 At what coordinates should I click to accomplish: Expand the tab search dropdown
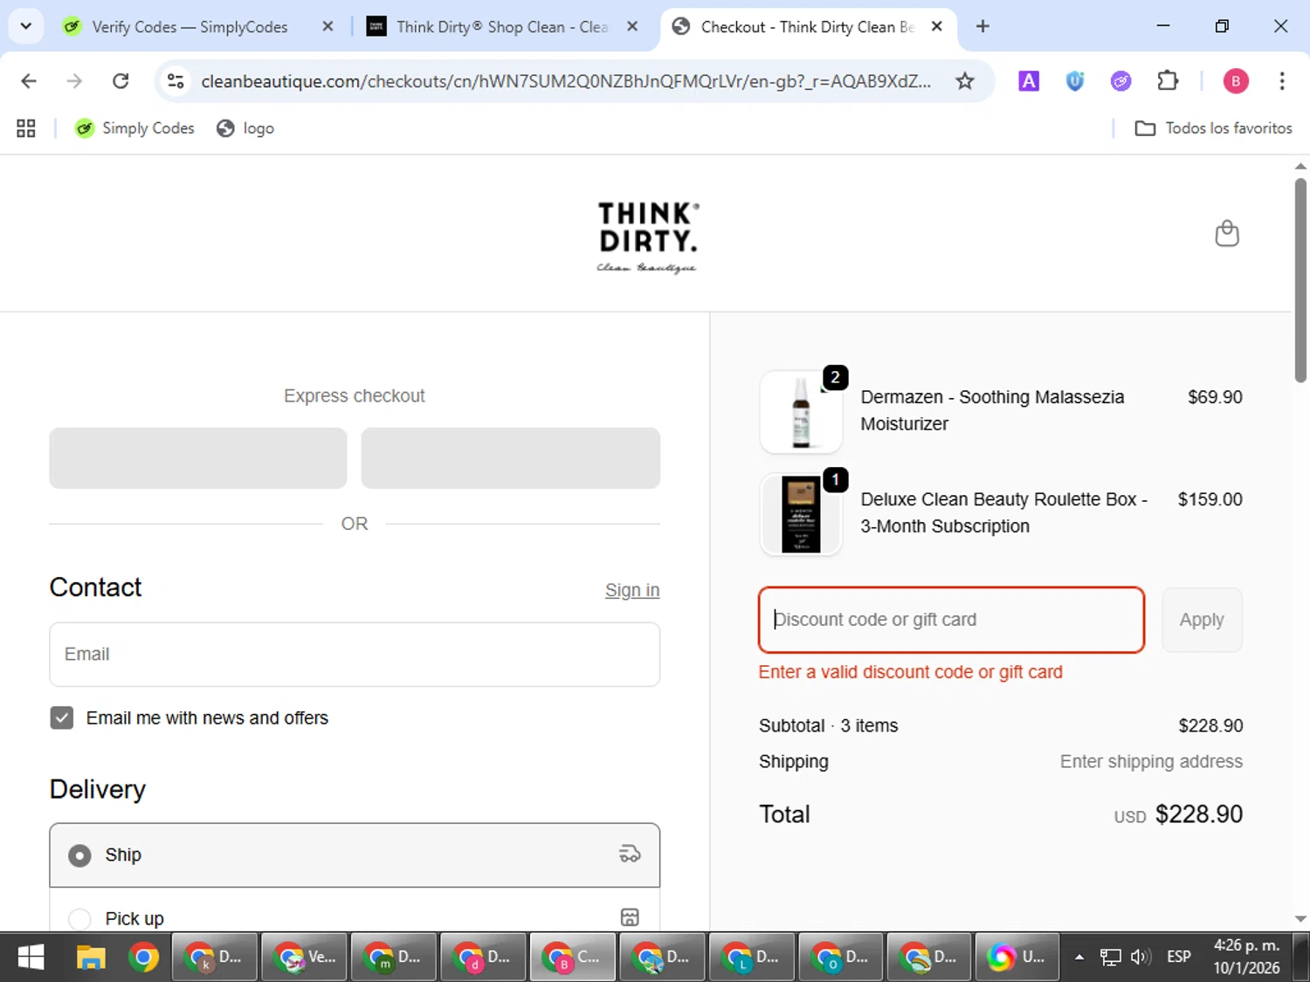[x=26, y=26]
